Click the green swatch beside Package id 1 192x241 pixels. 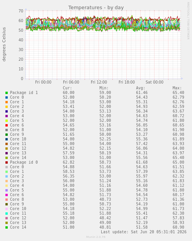(x=7, y=93)
